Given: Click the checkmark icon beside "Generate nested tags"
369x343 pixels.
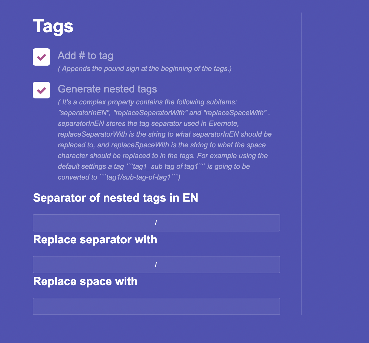Looking at the screenshot, I should tap(41, 90).
